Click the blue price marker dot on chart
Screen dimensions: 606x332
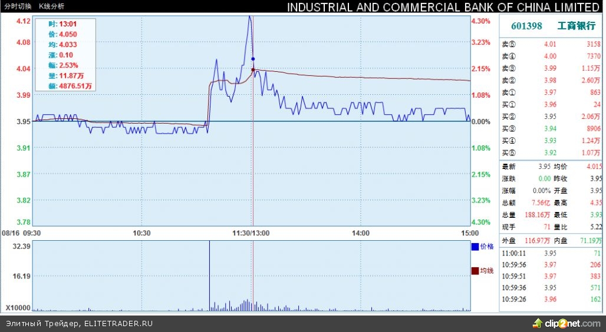click(x=253, y=59)
